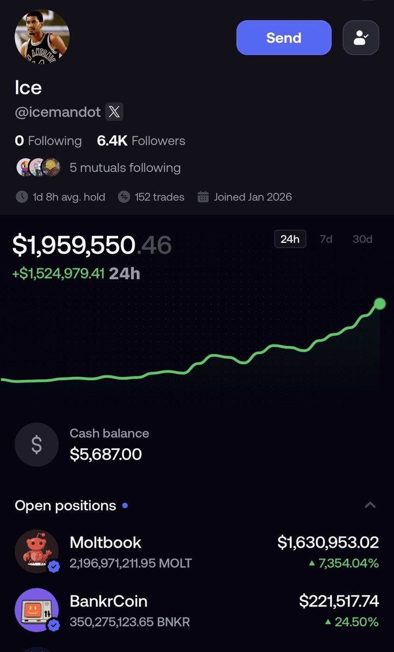394x652 pixels.
Task: Tap the calendar joined-date icon
Action: pos(203,197)
